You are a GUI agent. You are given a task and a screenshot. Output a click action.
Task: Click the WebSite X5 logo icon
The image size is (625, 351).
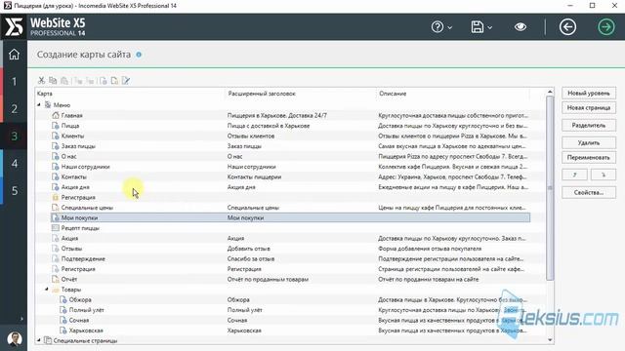(x=15, y=26)
